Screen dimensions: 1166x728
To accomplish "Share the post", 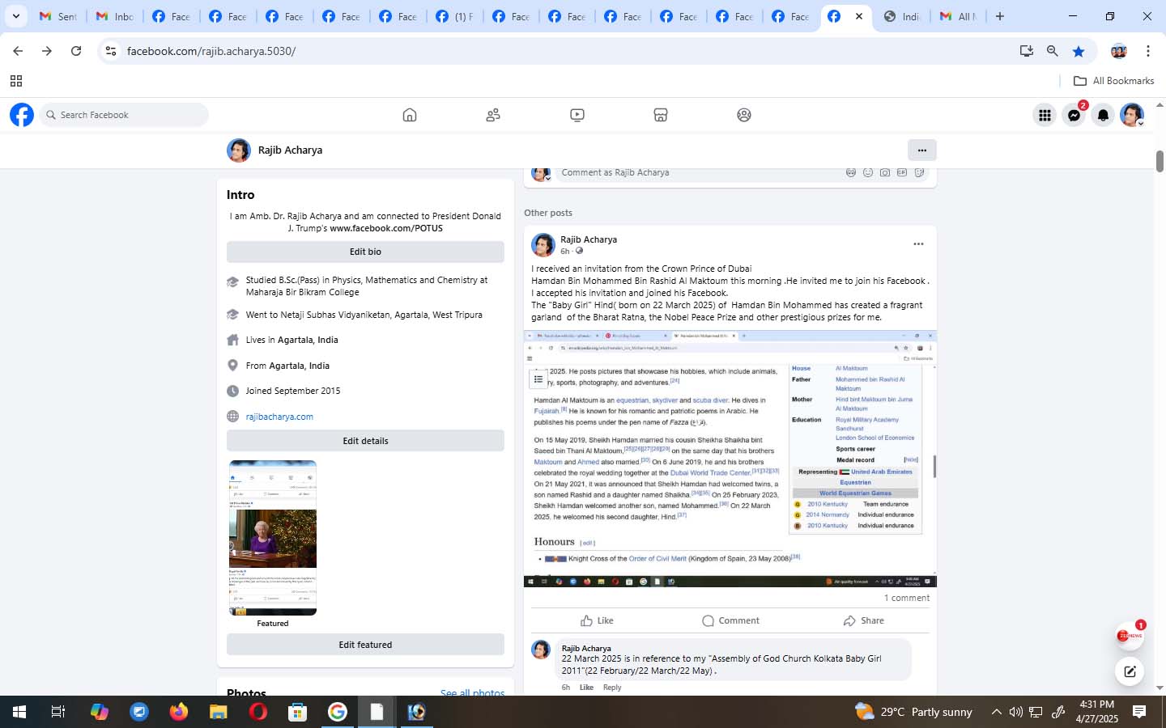I will [x=863, y=620].
